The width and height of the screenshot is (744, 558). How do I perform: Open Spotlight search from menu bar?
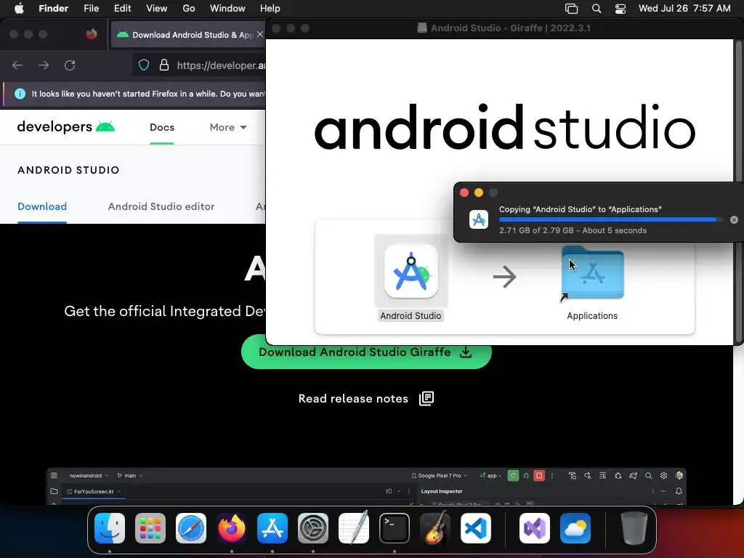coord(597,9)
